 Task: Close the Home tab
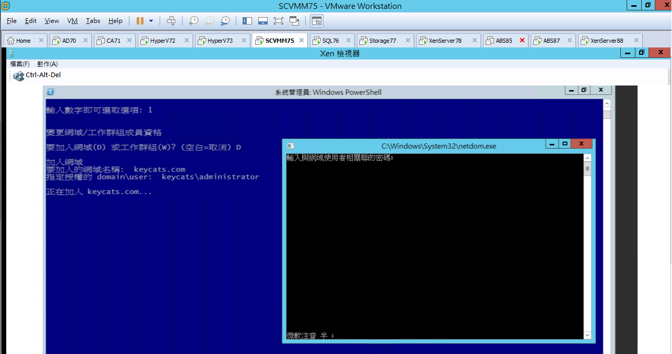click(x=41, y=41)
